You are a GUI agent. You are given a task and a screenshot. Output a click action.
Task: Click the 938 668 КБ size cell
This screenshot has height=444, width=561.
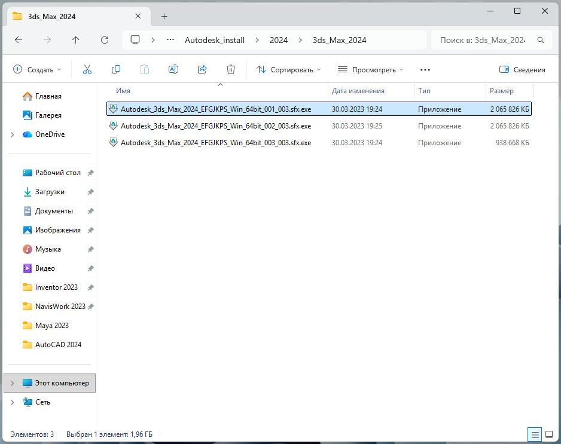coord(512,143)
